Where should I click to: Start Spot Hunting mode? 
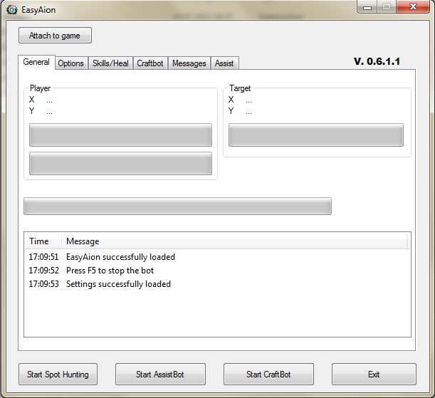pyautogui.click(x=58, y=375)
